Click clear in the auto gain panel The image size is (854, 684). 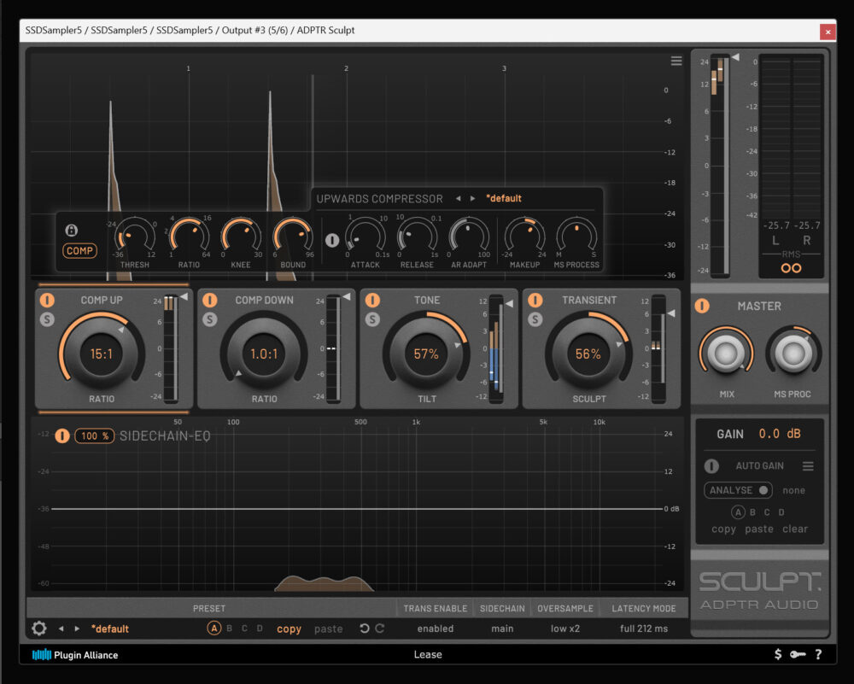click(795, 529)
